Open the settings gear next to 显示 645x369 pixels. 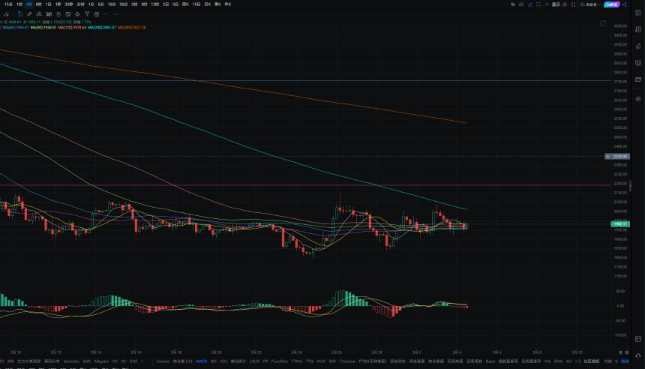coord(565,4)
